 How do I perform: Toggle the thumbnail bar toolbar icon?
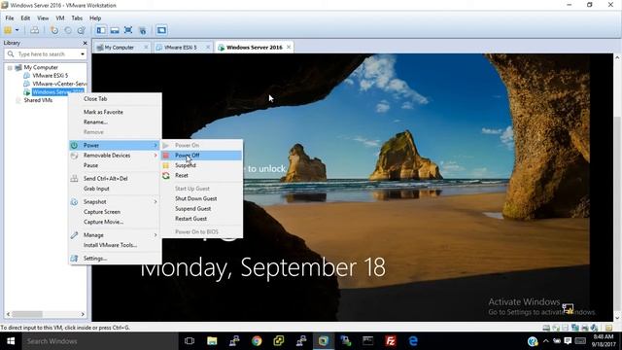click(x=115, y=30)
